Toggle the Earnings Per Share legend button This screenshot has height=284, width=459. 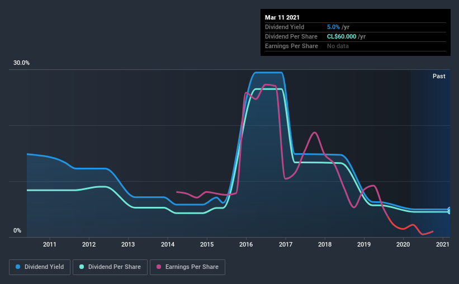187,267
